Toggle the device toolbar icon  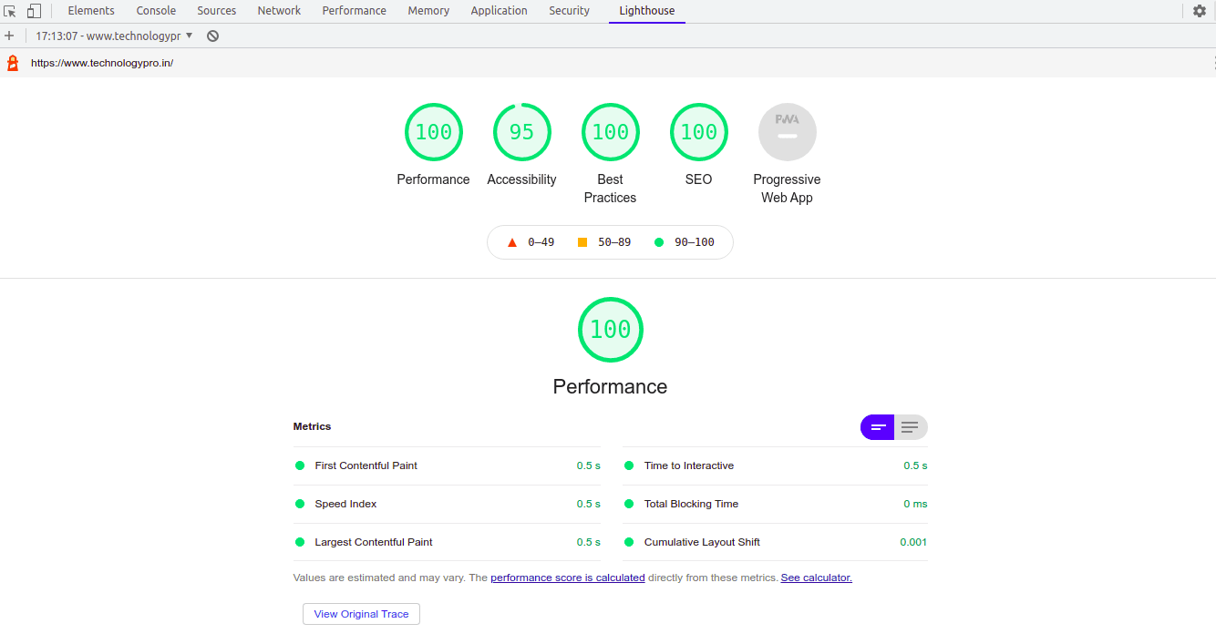[x=34, y=11]
